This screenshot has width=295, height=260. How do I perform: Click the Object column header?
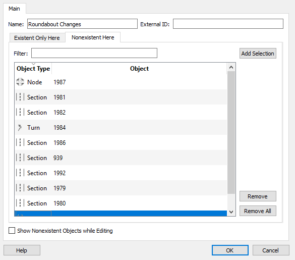(139, 69)
